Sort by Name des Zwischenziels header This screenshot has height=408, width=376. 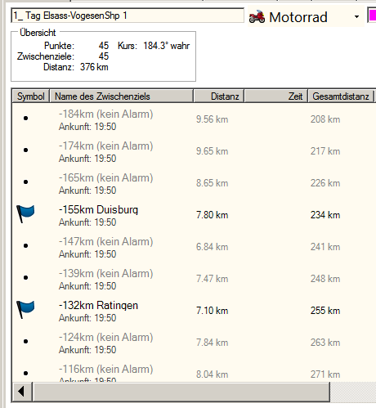121,96
